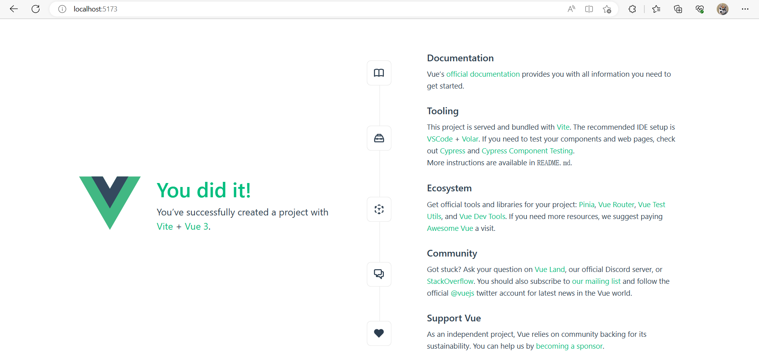Click the Tooling toolbox icon
759x353 pixels.
(x=379, y=138)
